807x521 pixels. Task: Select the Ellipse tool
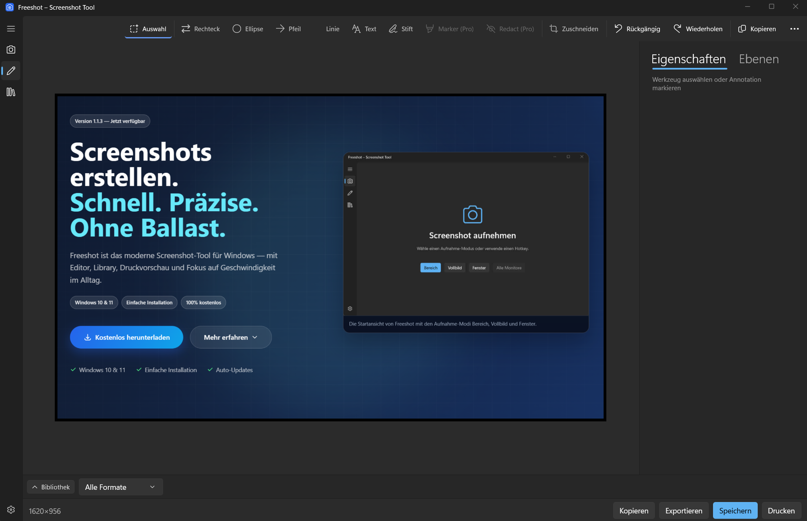248,29
